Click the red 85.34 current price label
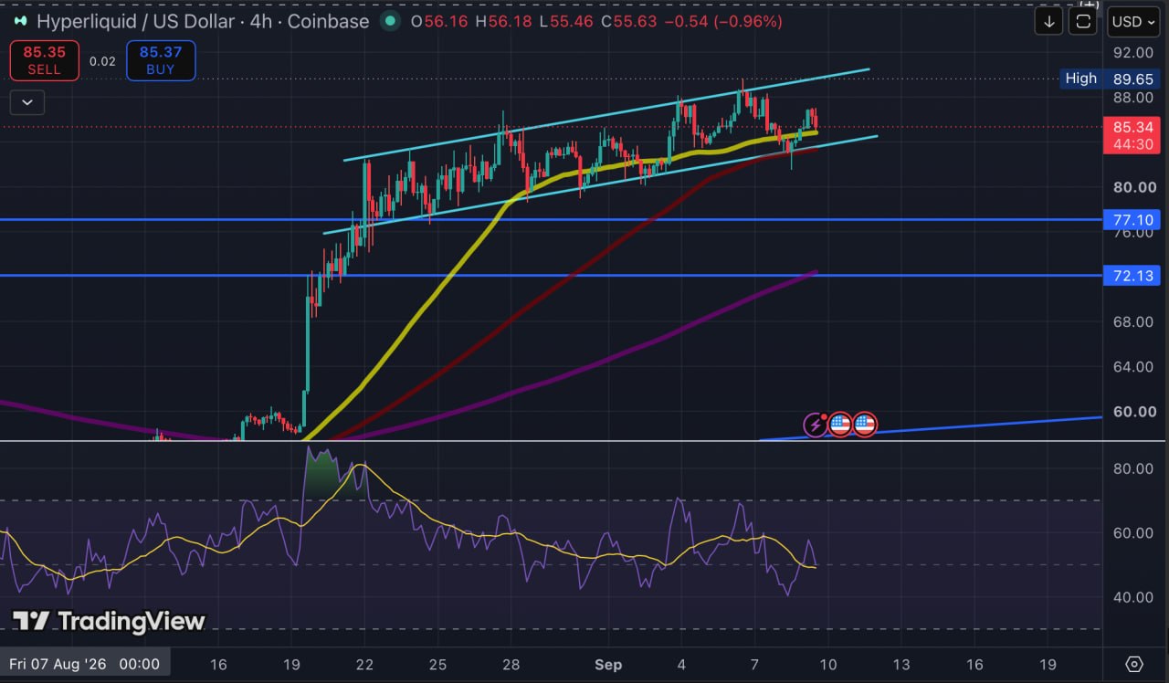 tap(1132, 127)
